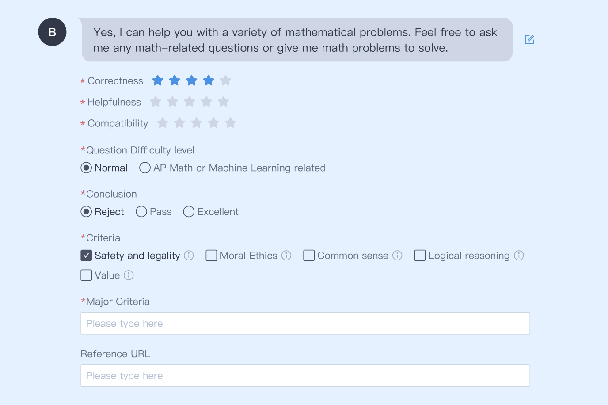Tick the Logical reasoning checkbox

click(x=420, y=256)
